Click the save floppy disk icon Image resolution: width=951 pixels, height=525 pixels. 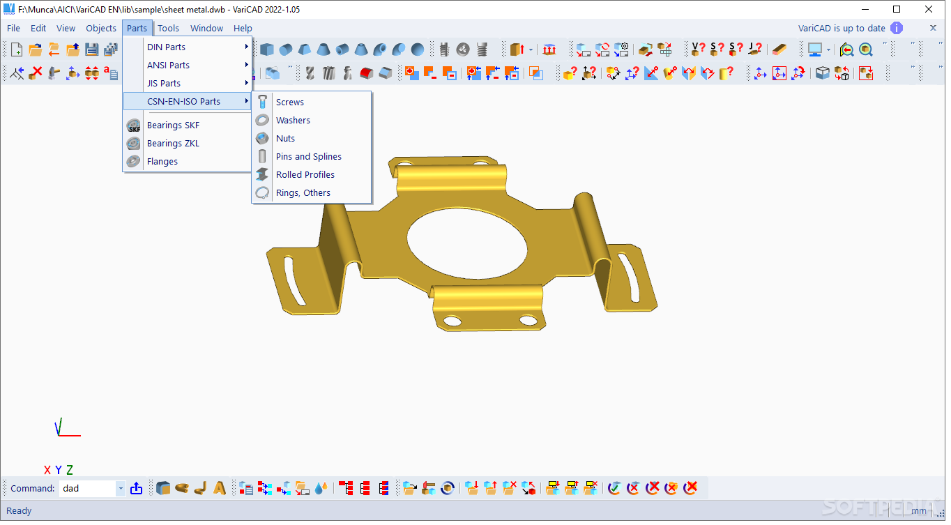92,50
